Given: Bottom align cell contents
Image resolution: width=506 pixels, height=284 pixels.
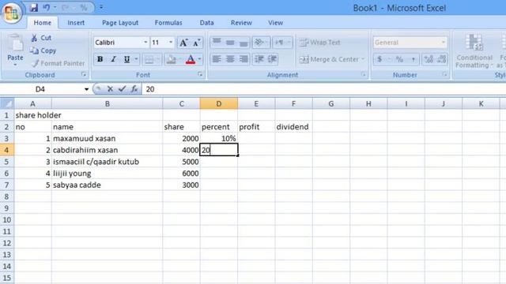Looking at the screenshot, I should 244,42.
